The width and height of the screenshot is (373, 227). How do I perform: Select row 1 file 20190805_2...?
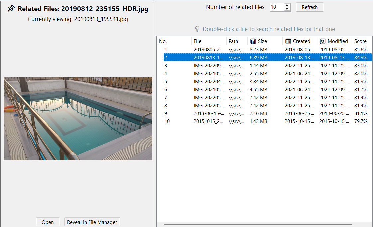click(267, 50)
